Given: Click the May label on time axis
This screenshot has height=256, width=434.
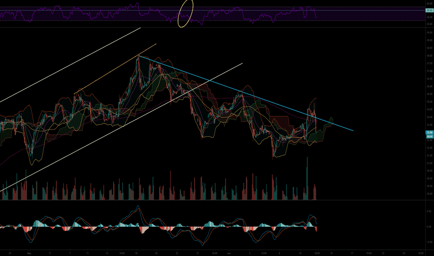Looking at the screenshot, I should coord(29,253).
